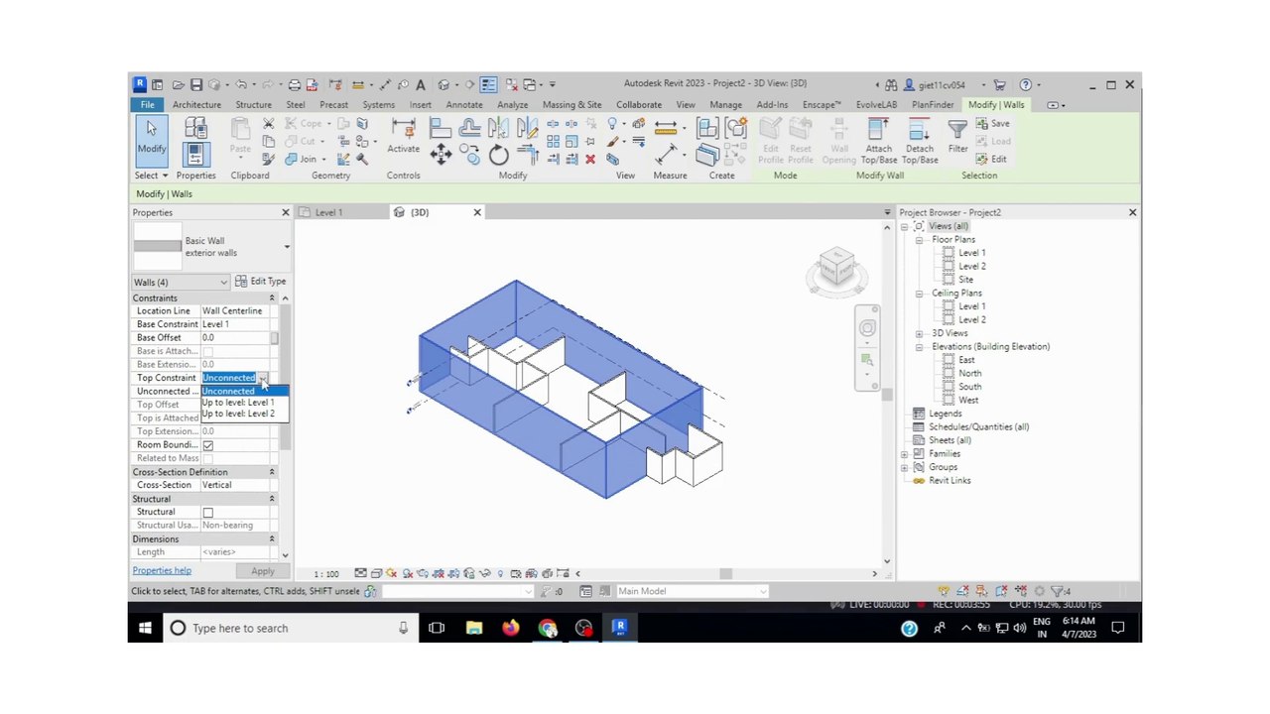
Task: Open the Type Properties icon in ribbon
Action: 195,128
